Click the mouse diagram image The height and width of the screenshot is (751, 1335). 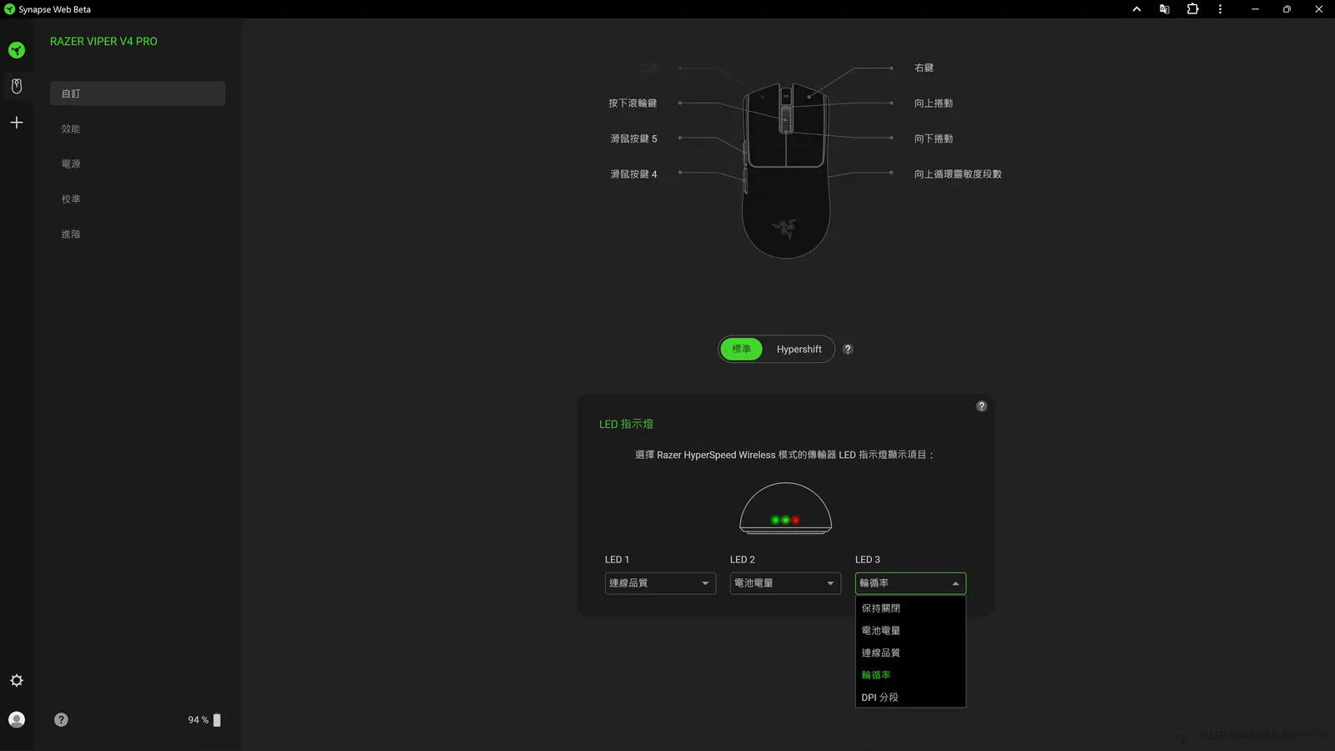[x=786, y=170]
